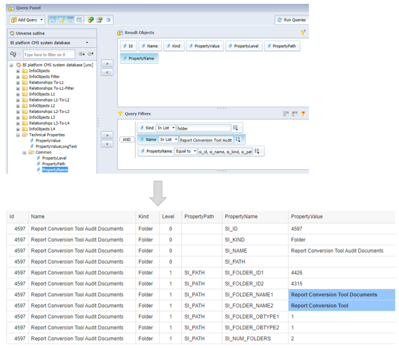
Task: Click the AND operator between query filters
Action: (x=126, y=139)
